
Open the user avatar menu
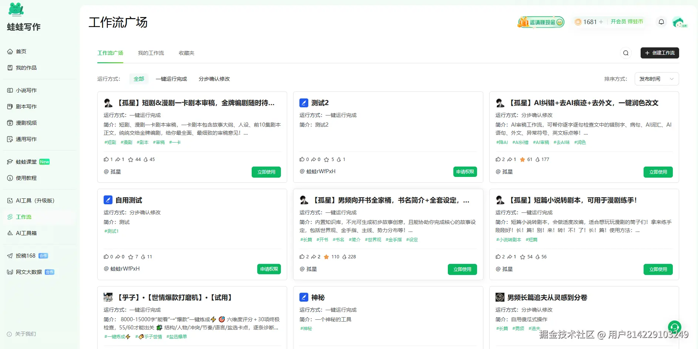[679, 22]
